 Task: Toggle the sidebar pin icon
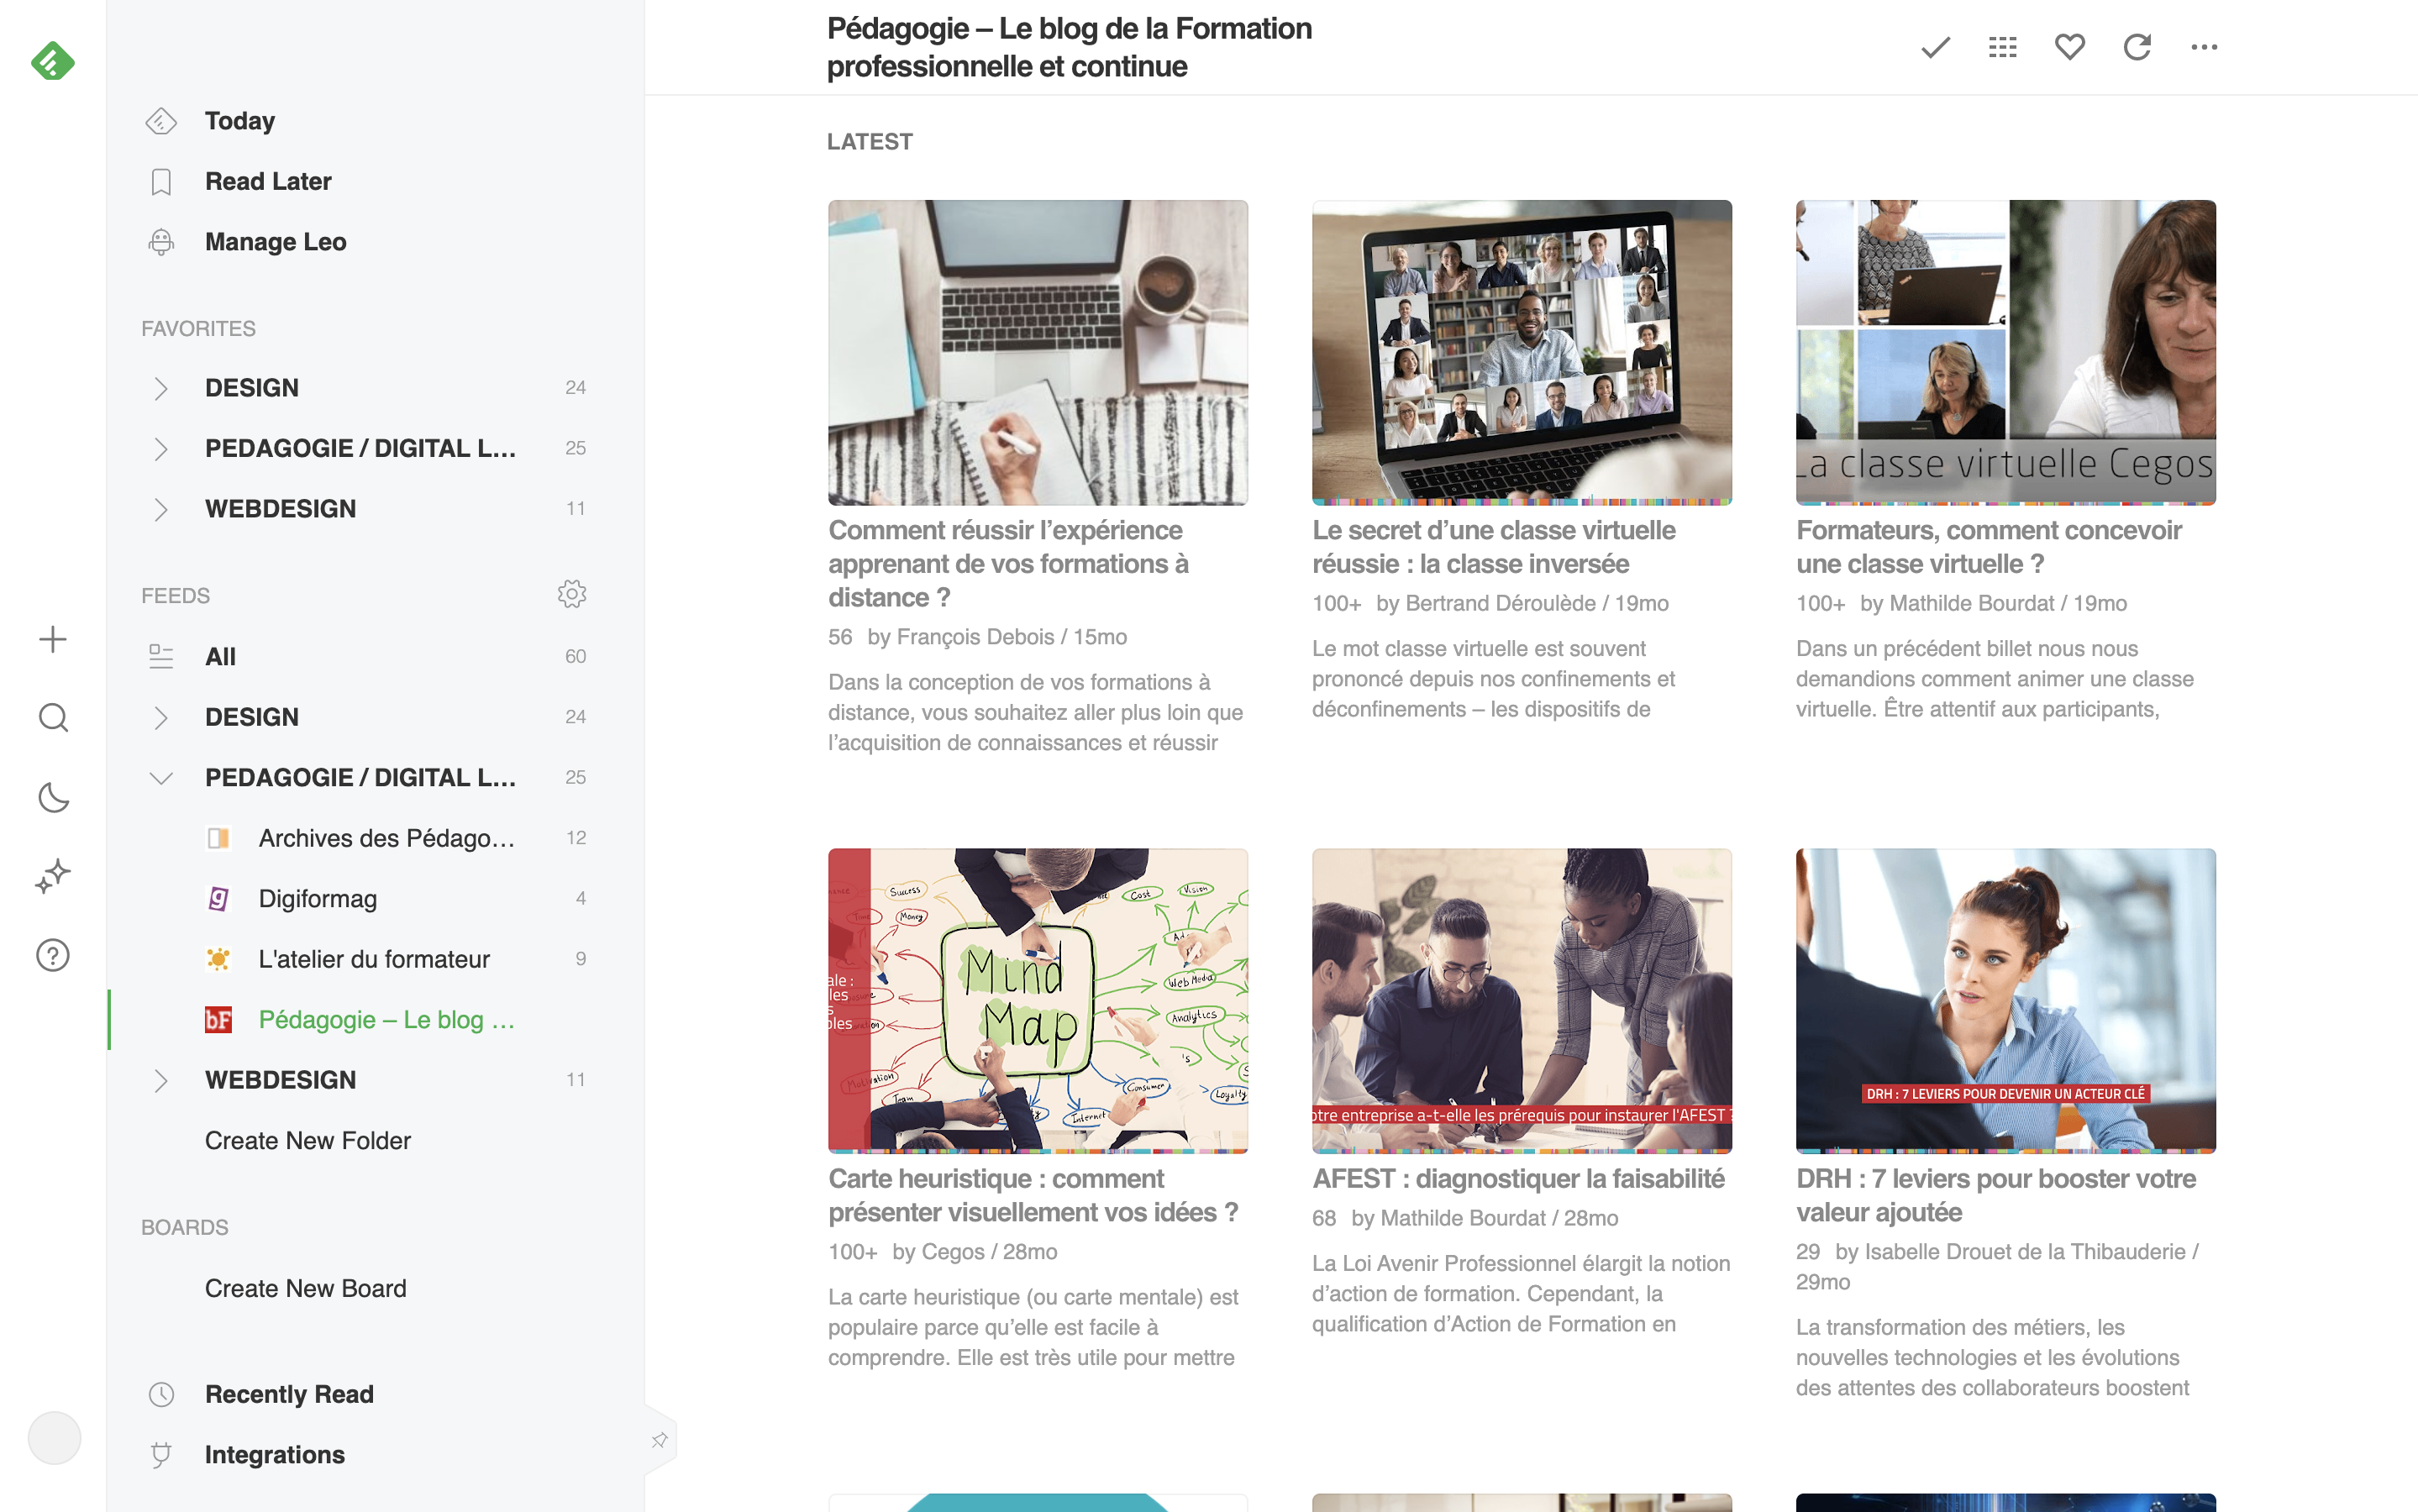pos(659,1440)
